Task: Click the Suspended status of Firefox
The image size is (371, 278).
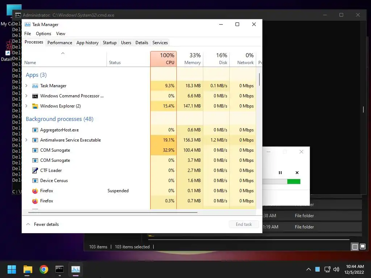Action: (118, 191)
